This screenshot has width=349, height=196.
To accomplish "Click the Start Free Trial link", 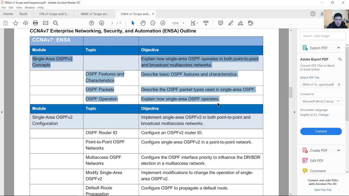I will point(323,190).
